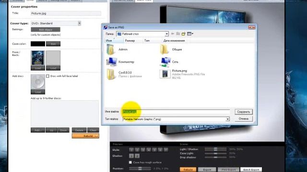Choose preview style 7

tap(166, 150)
